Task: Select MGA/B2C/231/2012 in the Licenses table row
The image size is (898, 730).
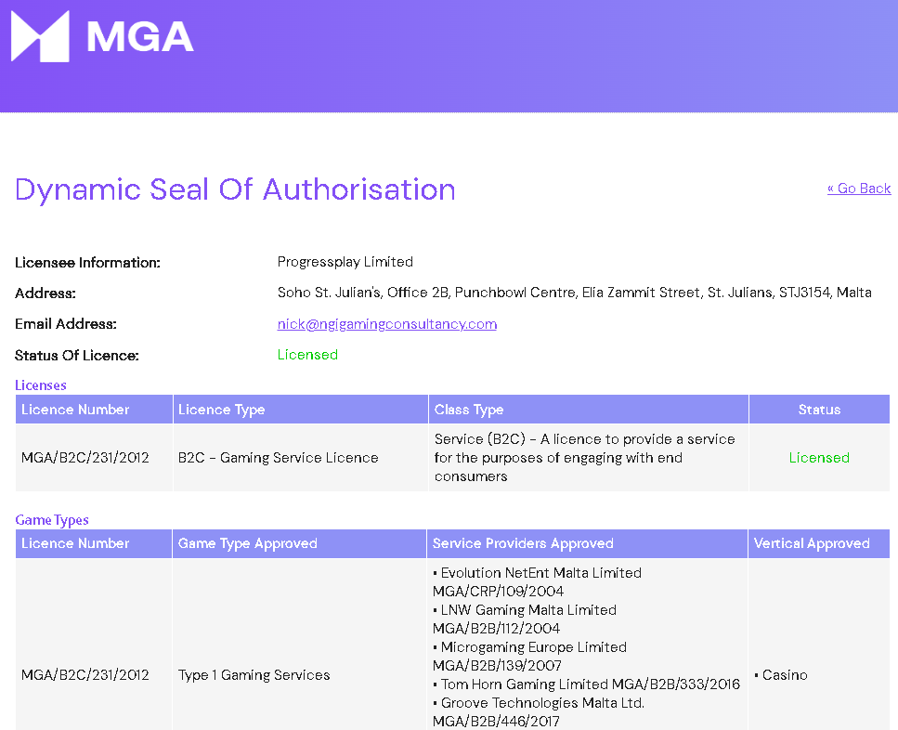Action: tap(85, 458)
